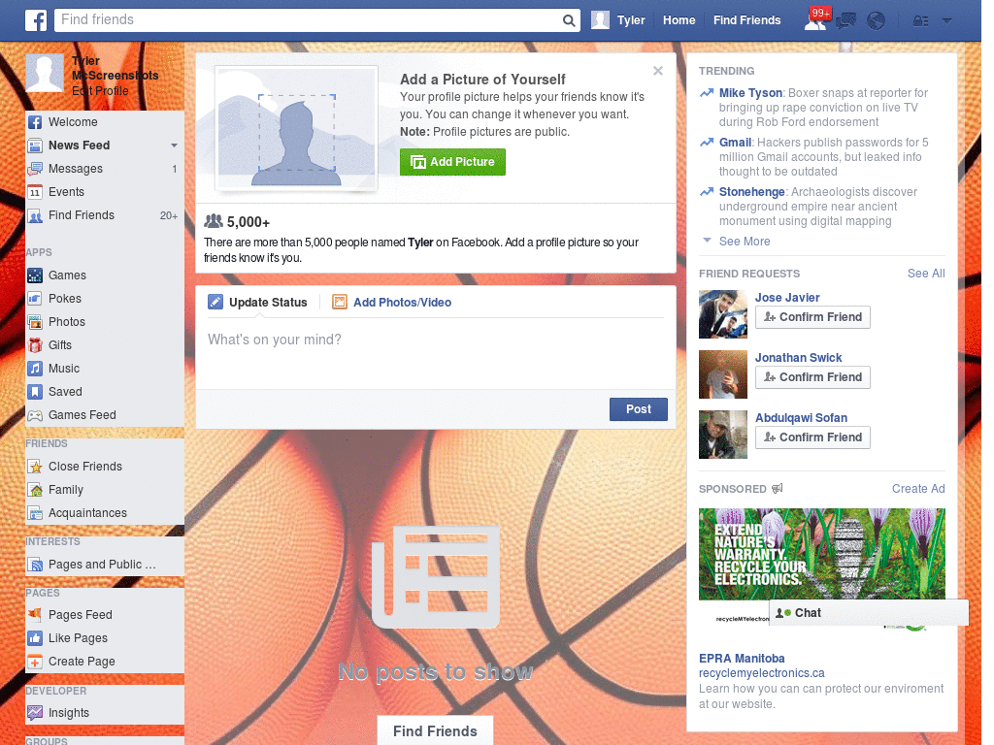This screenshot has width=994, height=745.
Task: Open friend requests notification icon
Action: pyautogui.click(x=815, y=20)
